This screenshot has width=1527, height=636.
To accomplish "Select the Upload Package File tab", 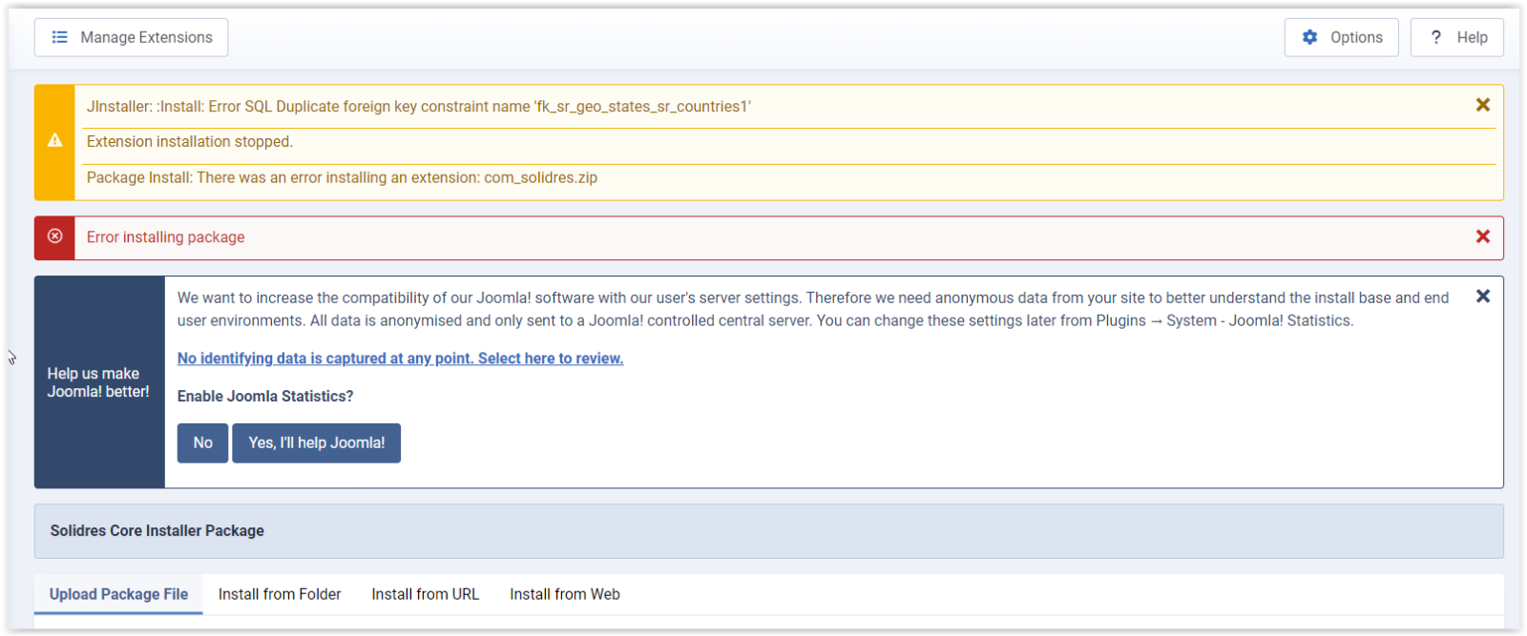I will (118, 594).
